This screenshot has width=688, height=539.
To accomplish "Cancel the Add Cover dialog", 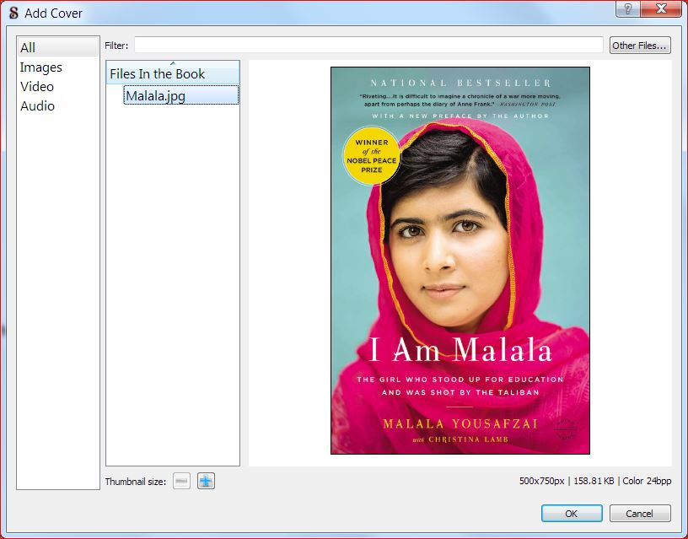I will [x=640, y=513].
